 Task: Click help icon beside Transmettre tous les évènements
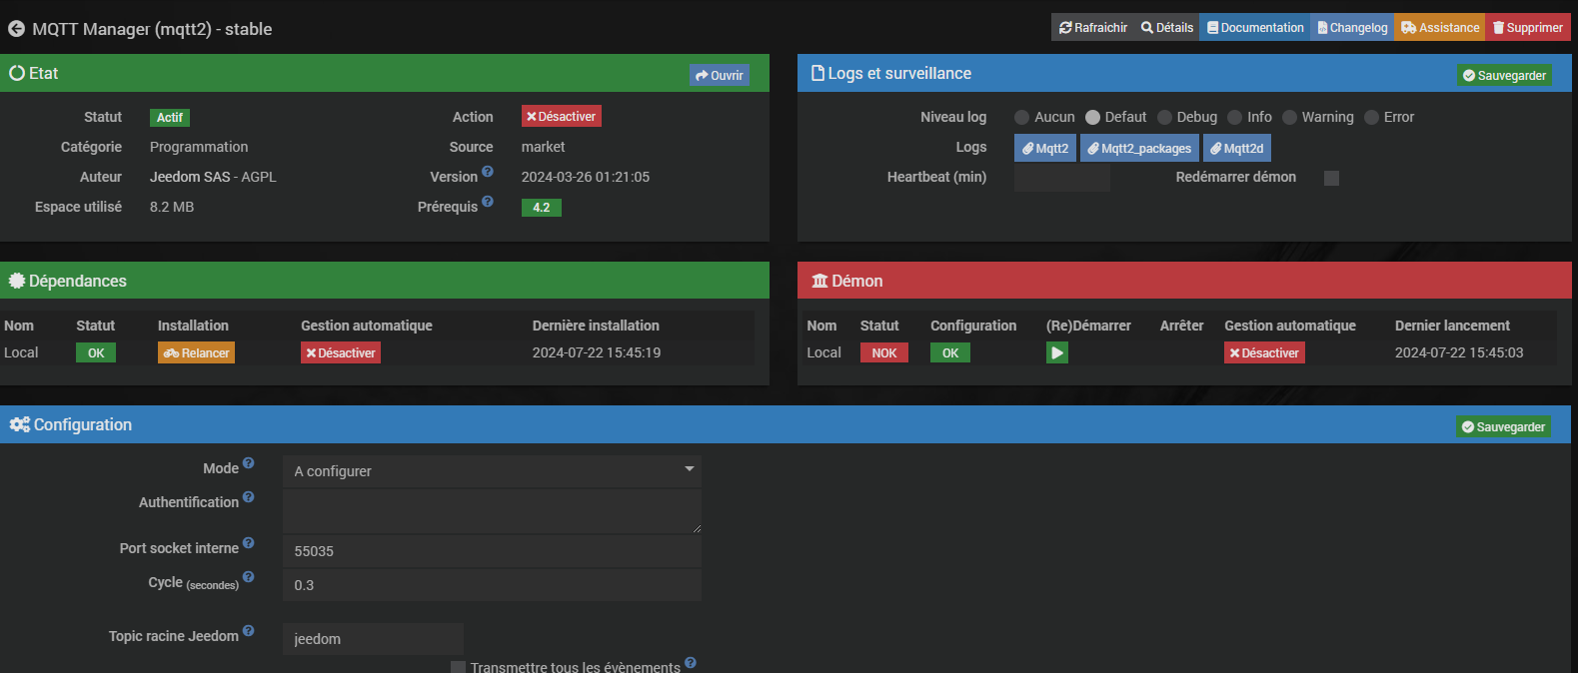pos(691,663)
